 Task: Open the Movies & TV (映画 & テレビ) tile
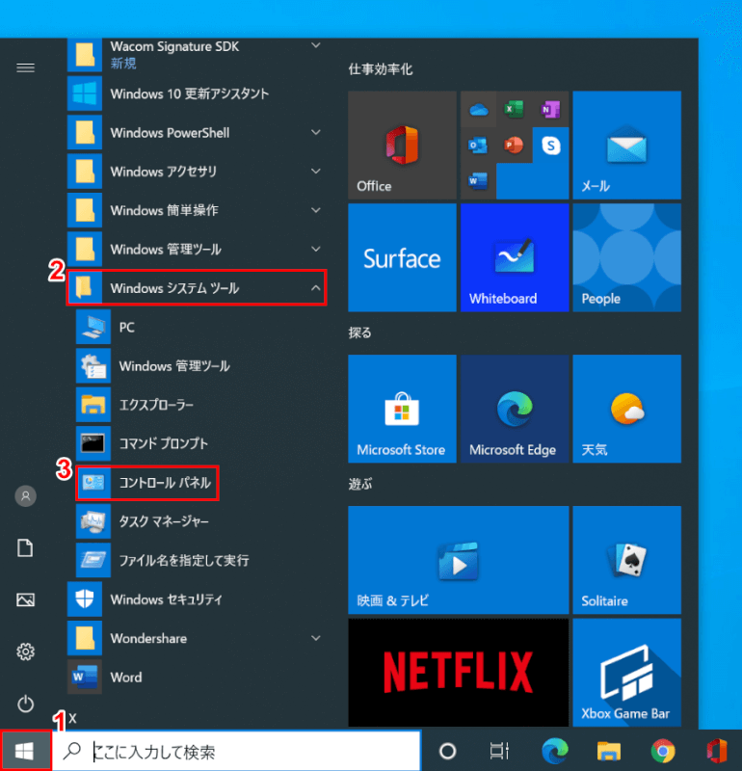coord(459,560)
